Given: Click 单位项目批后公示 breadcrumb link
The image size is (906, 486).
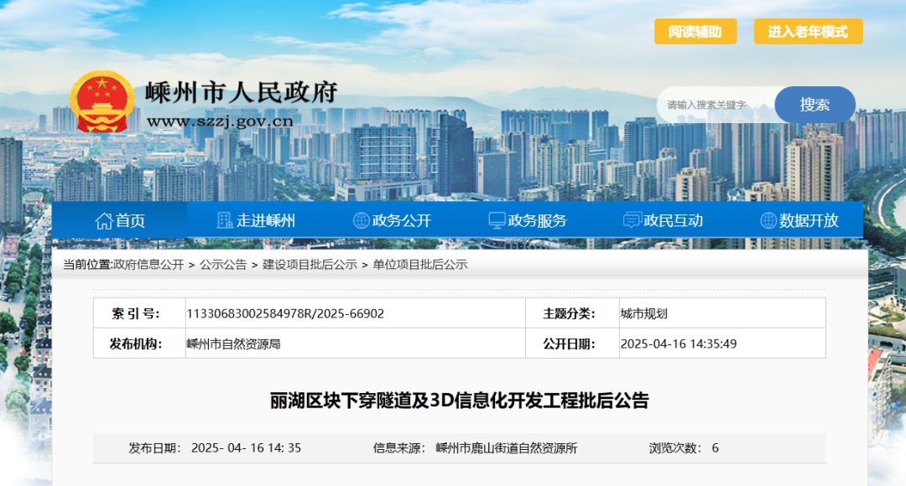Looking at the screenshot, I should pos(420,265).
